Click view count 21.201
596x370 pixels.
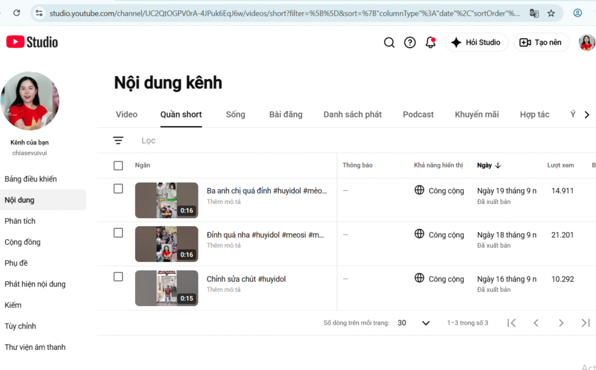click(562, 235)
